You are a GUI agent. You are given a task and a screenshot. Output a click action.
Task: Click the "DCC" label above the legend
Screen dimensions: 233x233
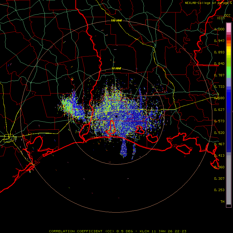point(227,16)
